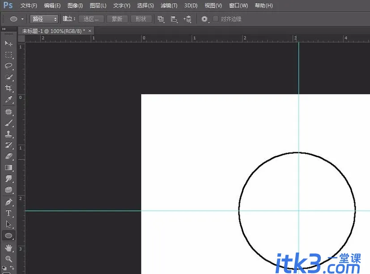Open the 帮助(H) menu

click(264, 5)
